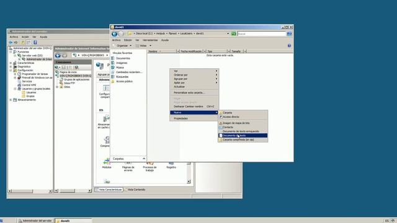Open Nombre column filter dropdown
The height and width of the screenshot is (223, 397).
(x=178, y=51)
